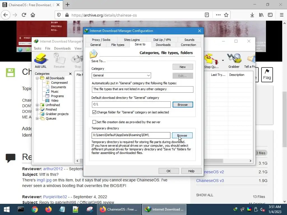Screen dimensions: 287x215
Task: Click the default download directory field
Action: click(x=131, y=105)
